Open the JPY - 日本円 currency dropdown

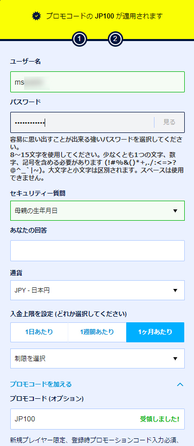point(98,290)
